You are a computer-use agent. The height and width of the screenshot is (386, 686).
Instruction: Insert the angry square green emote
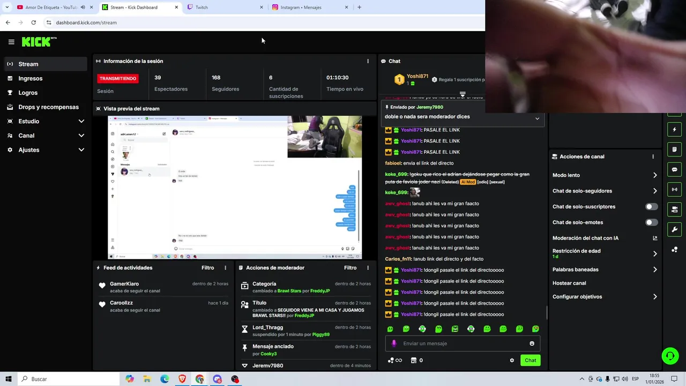[455, 329]
